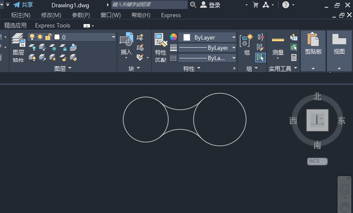Open the layer 0 dropdown list

pyautogui.click(x=113, y=37)
